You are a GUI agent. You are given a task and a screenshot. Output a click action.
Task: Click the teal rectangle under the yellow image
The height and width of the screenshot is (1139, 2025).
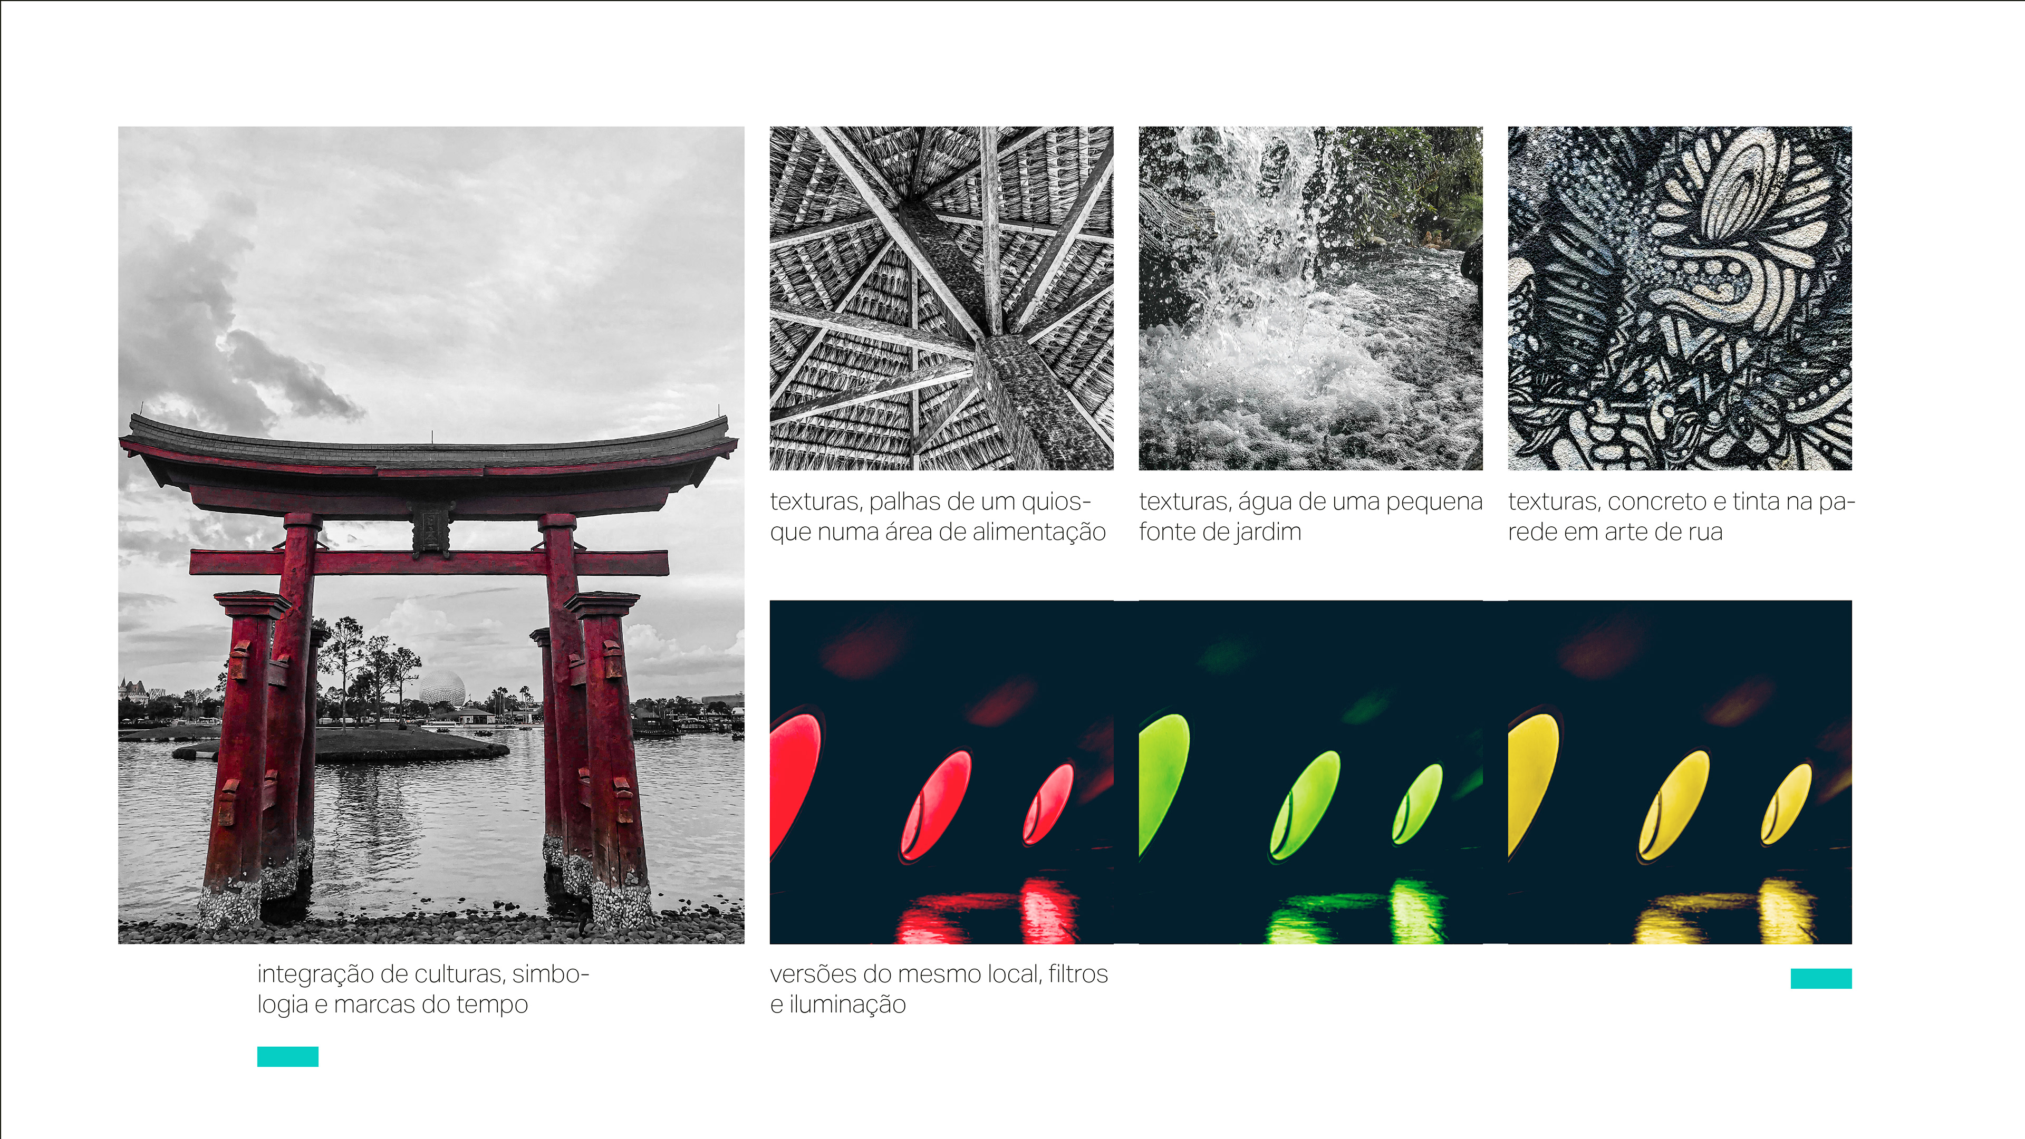[x=1821, y=978]
